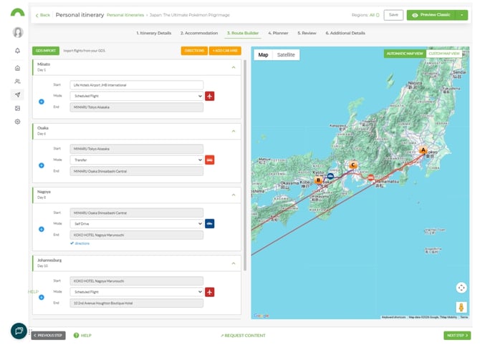
Task: Click the GDS Import button
Action: pos(46,51)
